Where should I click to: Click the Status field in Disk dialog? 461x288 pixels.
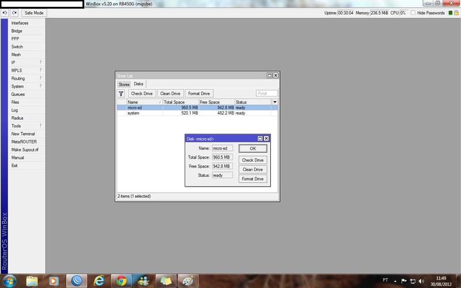point(222,176)
